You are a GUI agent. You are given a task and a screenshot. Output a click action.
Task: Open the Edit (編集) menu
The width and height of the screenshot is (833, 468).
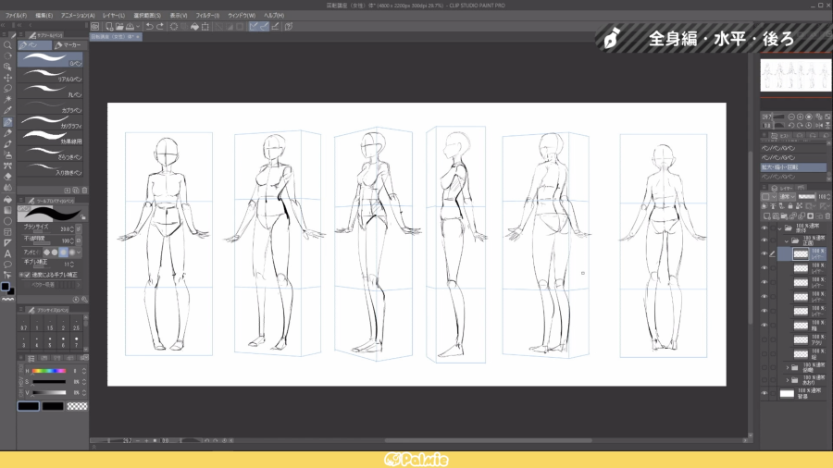(44, 16)
